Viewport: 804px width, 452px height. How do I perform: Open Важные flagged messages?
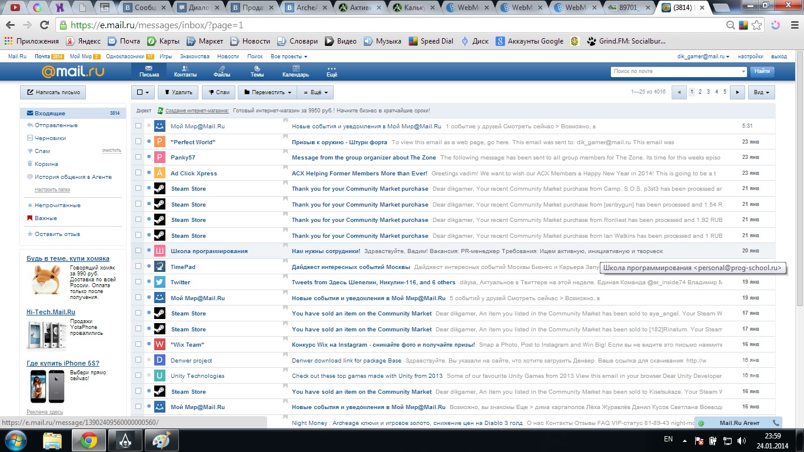point(45,218)
